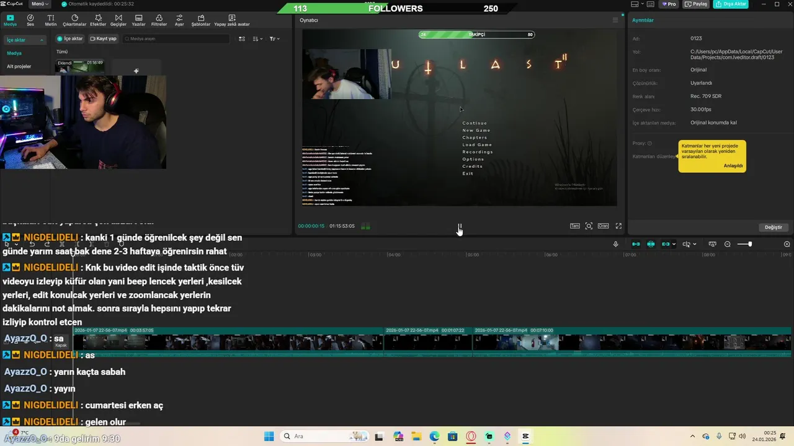Toggle clip linkage in timeline

(x=666, y=244)
